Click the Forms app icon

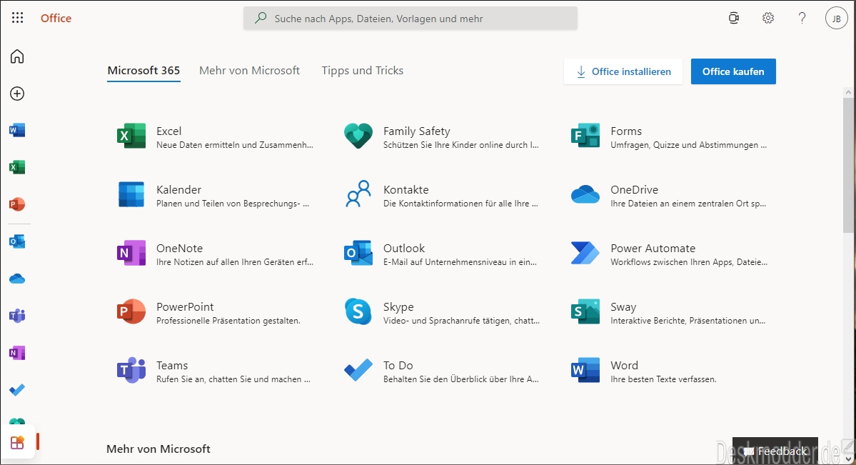pos(585,136)
